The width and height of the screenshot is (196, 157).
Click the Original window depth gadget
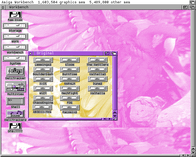click(x=114, y=53)
